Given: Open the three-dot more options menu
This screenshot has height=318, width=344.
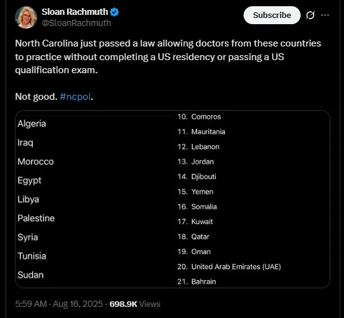Looking at the screenshot, I should click(x=325, y=15).
